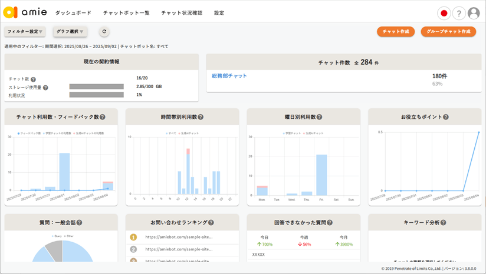Open the 総務部チャット link
This screenshot has width=486, height=274.
pos(229,76)
